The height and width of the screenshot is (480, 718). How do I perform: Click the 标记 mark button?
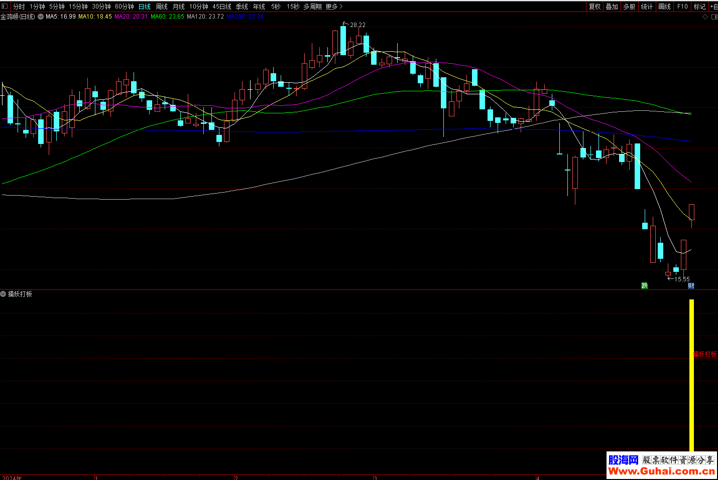699,7
